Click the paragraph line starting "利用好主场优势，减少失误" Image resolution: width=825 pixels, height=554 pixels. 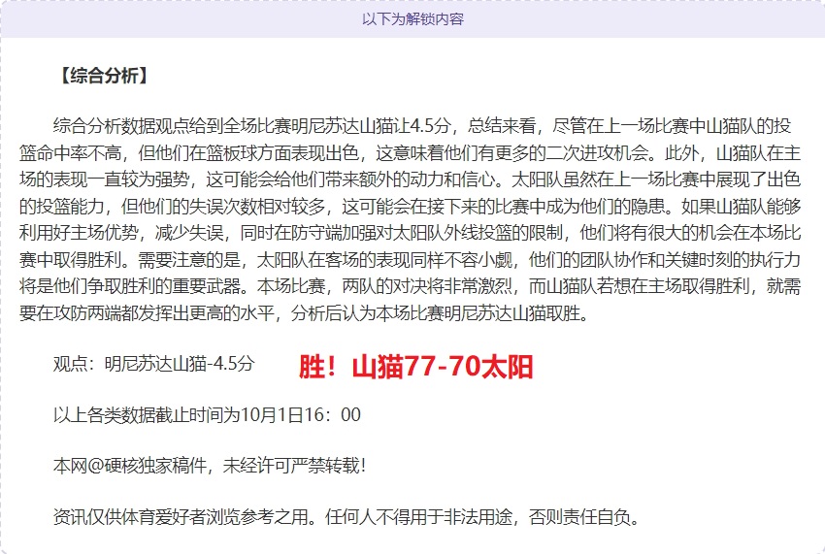(410, 233)
